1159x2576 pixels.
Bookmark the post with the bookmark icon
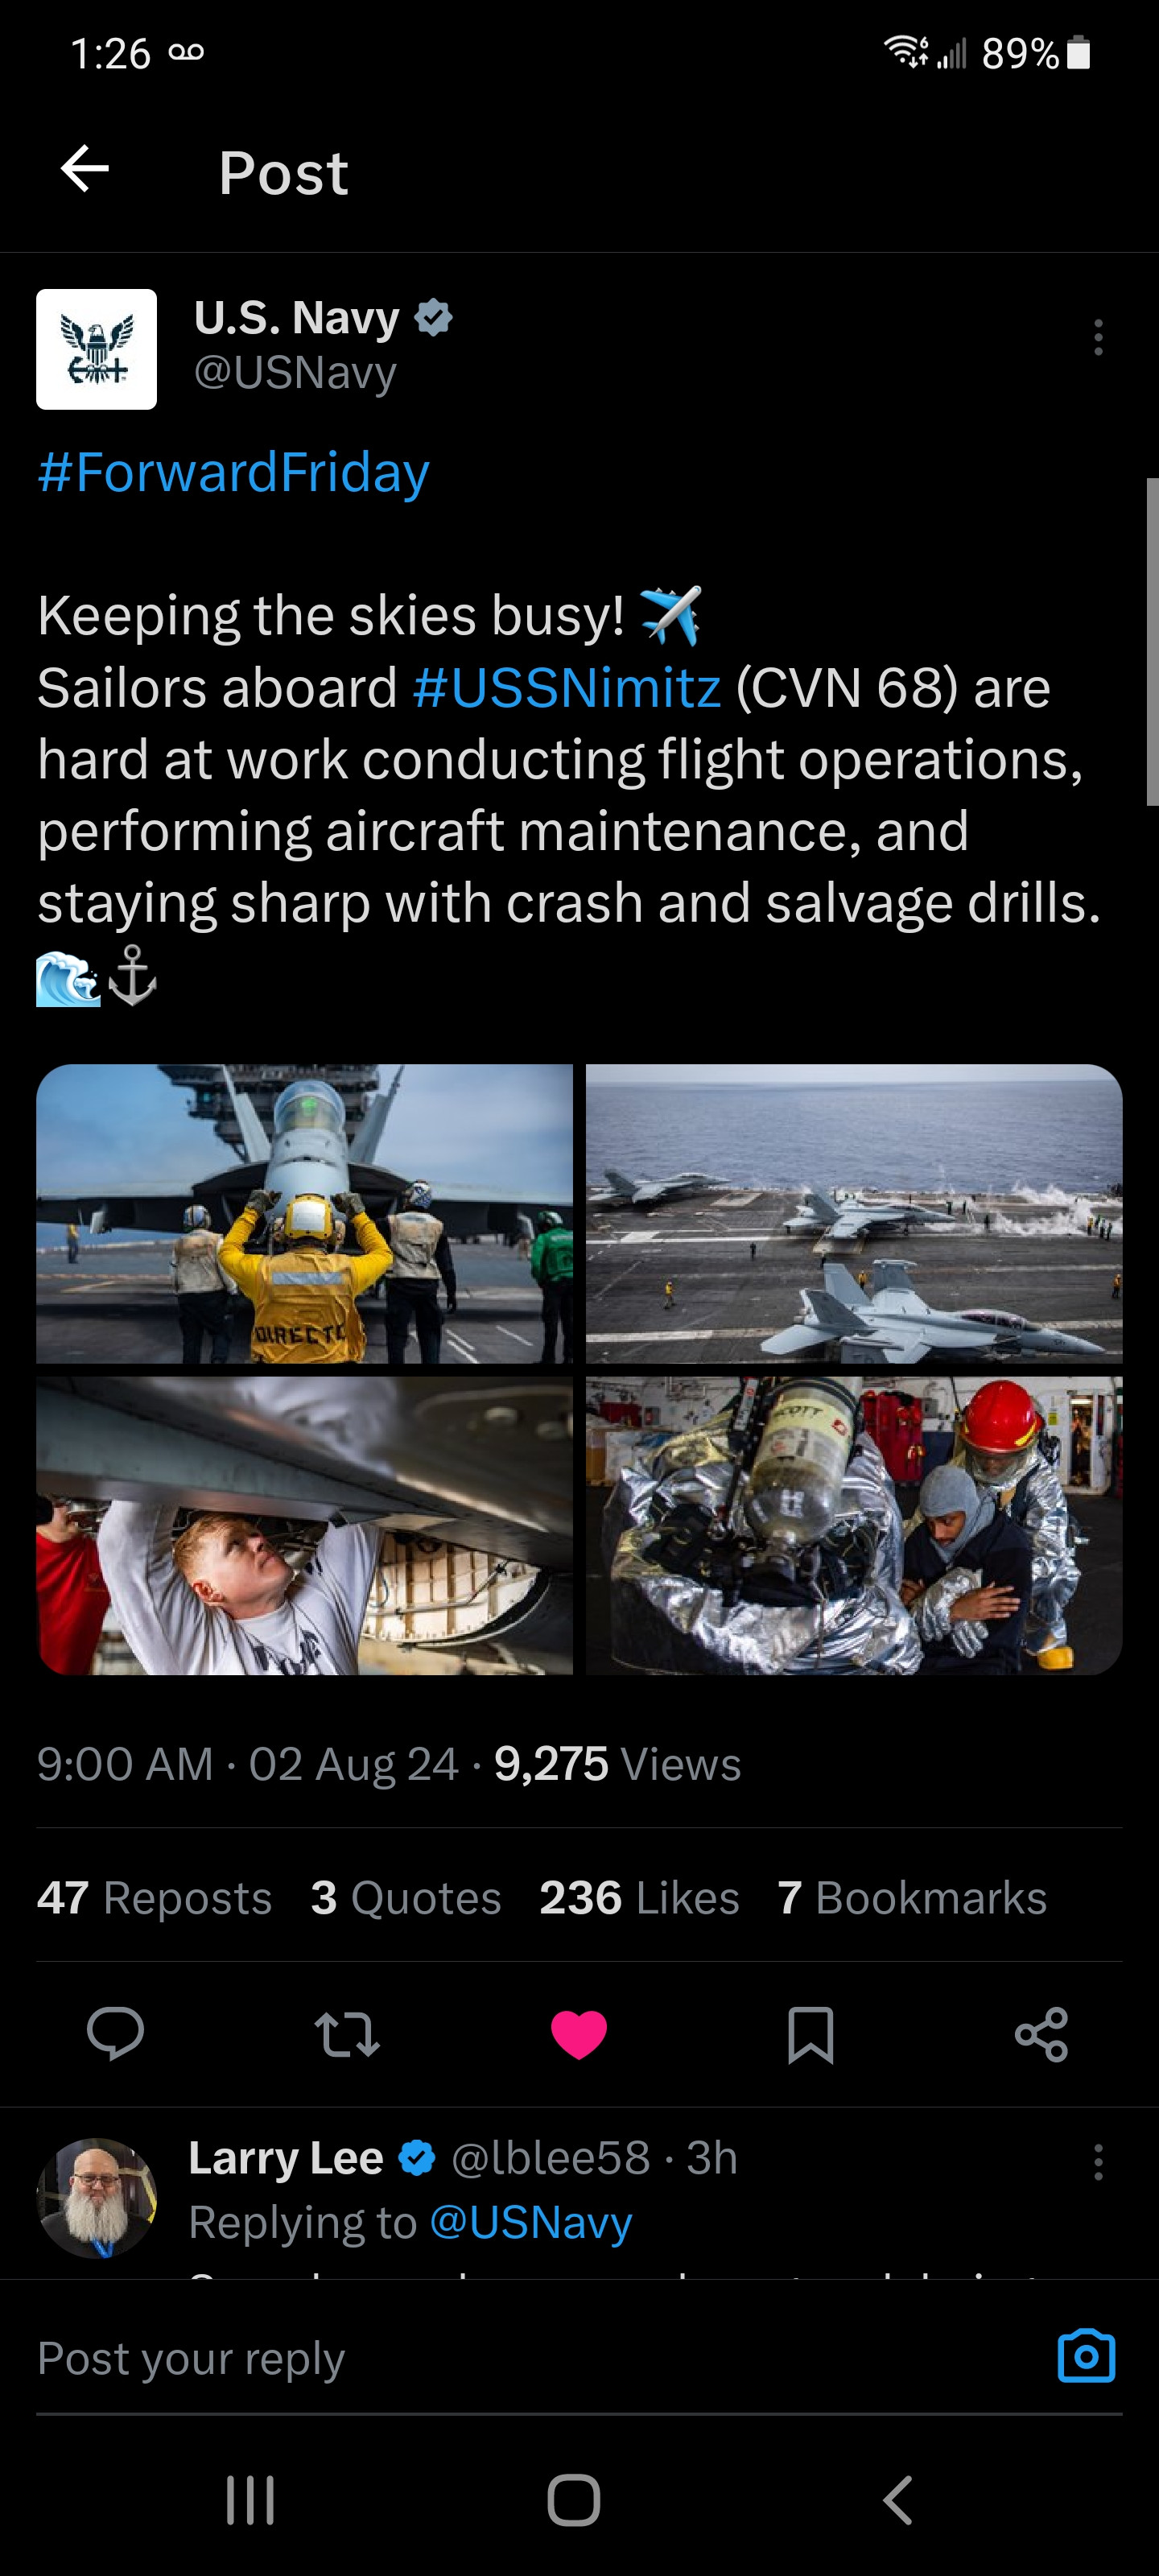[810, 2034]
